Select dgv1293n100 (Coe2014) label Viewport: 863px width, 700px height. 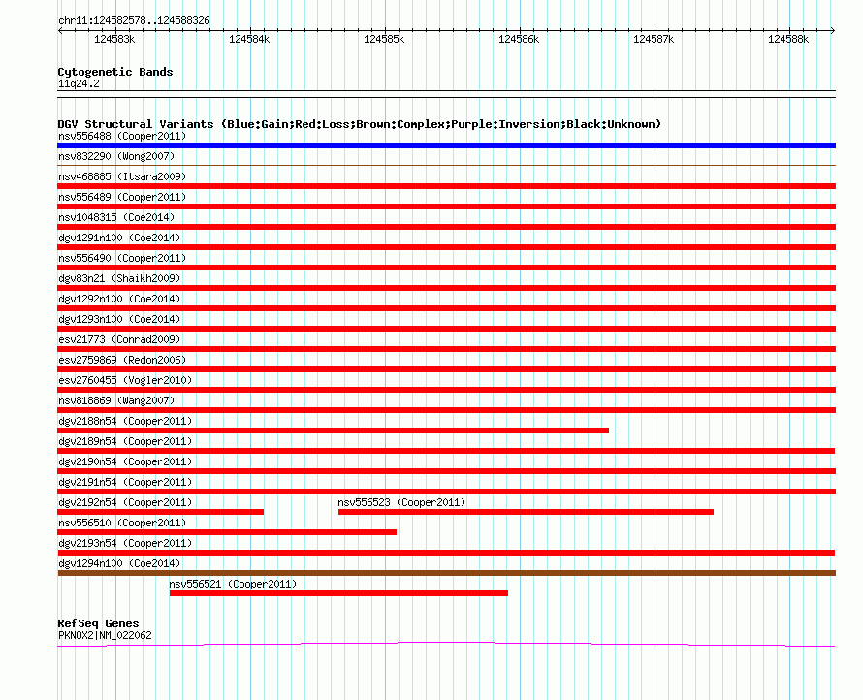coord(119,319)
